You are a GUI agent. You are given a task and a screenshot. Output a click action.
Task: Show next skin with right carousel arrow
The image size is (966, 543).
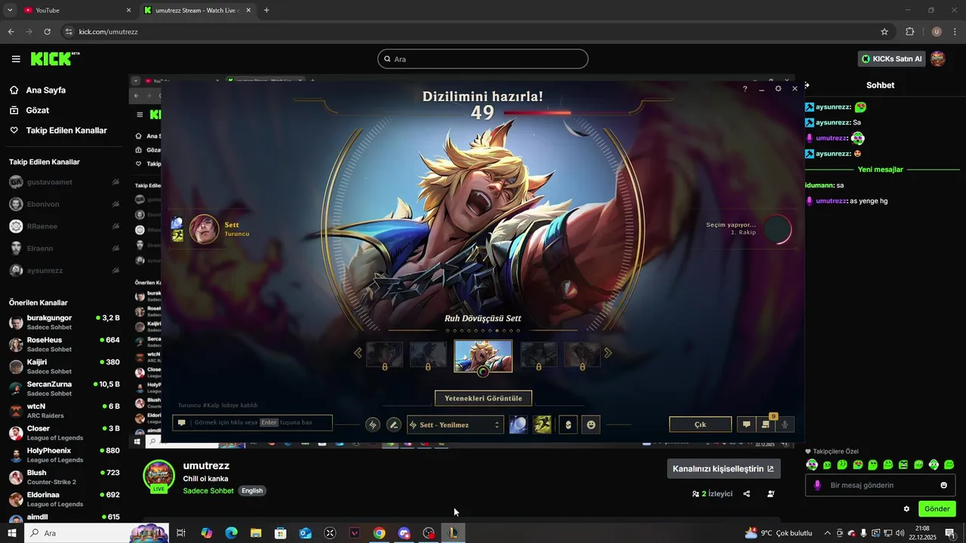tap(608, 353)
